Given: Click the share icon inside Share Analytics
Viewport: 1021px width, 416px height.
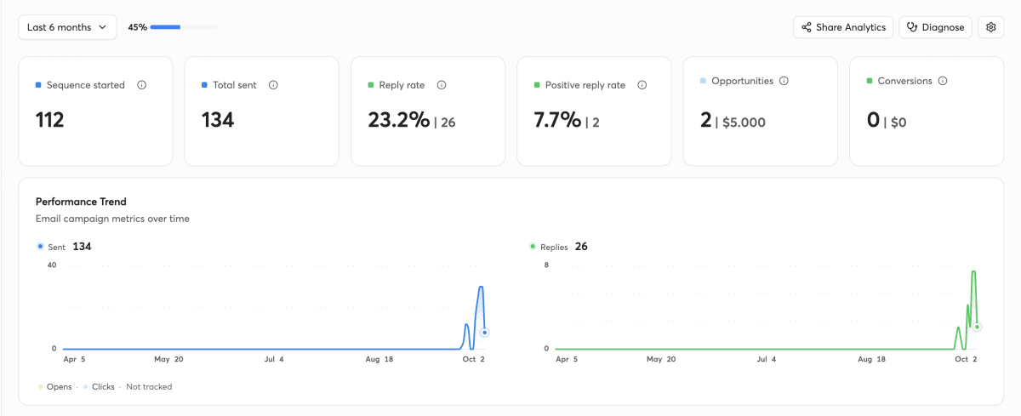Looking at the screenshot, I should (806, 27).
